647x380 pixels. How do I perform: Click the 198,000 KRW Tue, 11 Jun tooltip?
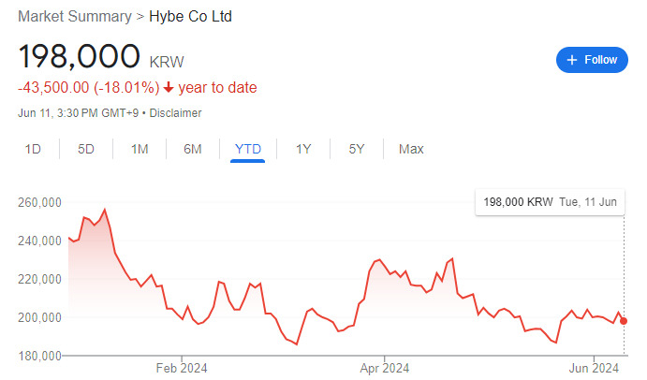tap(550, 202)
